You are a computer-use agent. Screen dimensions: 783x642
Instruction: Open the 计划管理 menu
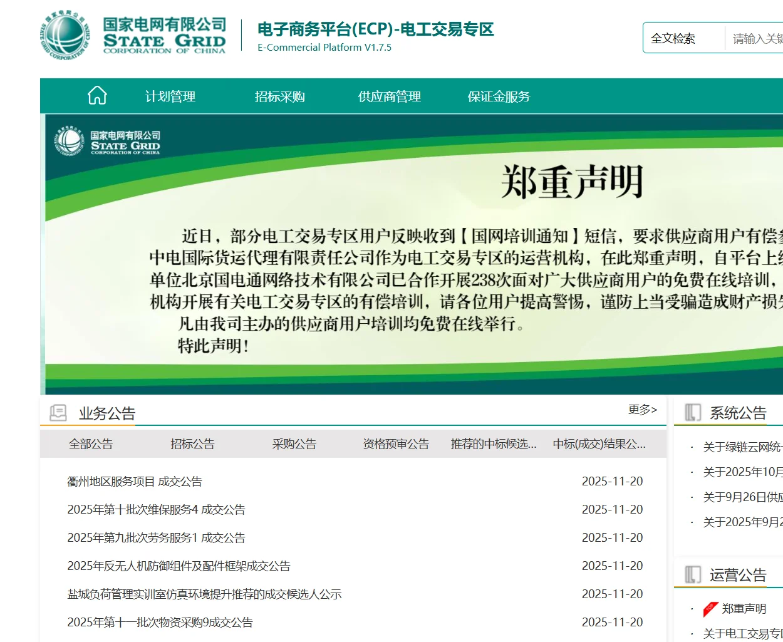tap(170, 96)
